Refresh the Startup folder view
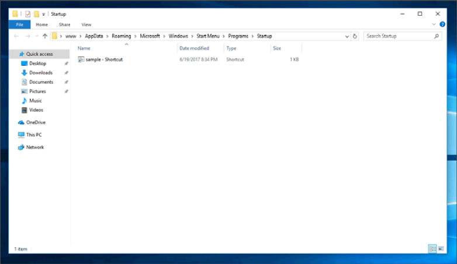The height and width of the screenshot is (264, 457). click(355, 36)
